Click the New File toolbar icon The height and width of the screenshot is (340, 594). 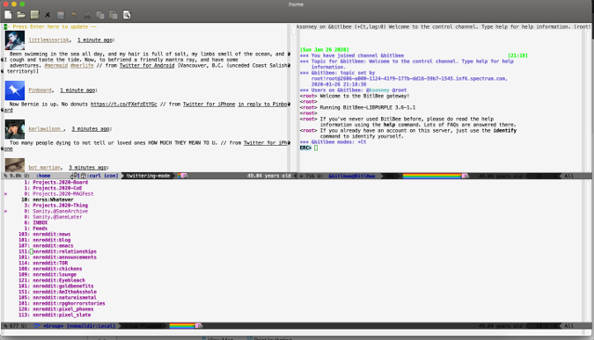click(x=8, y=15)
